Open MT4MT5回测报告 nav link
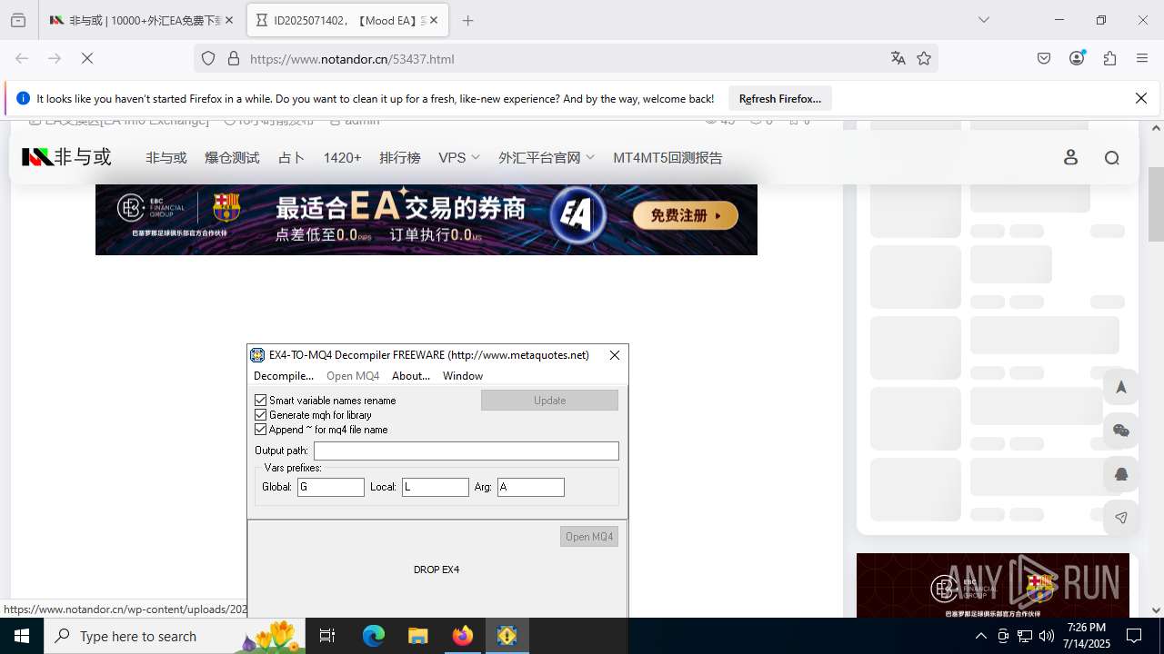This screenshot has width=1164, height=654. (x=667, y=157)
